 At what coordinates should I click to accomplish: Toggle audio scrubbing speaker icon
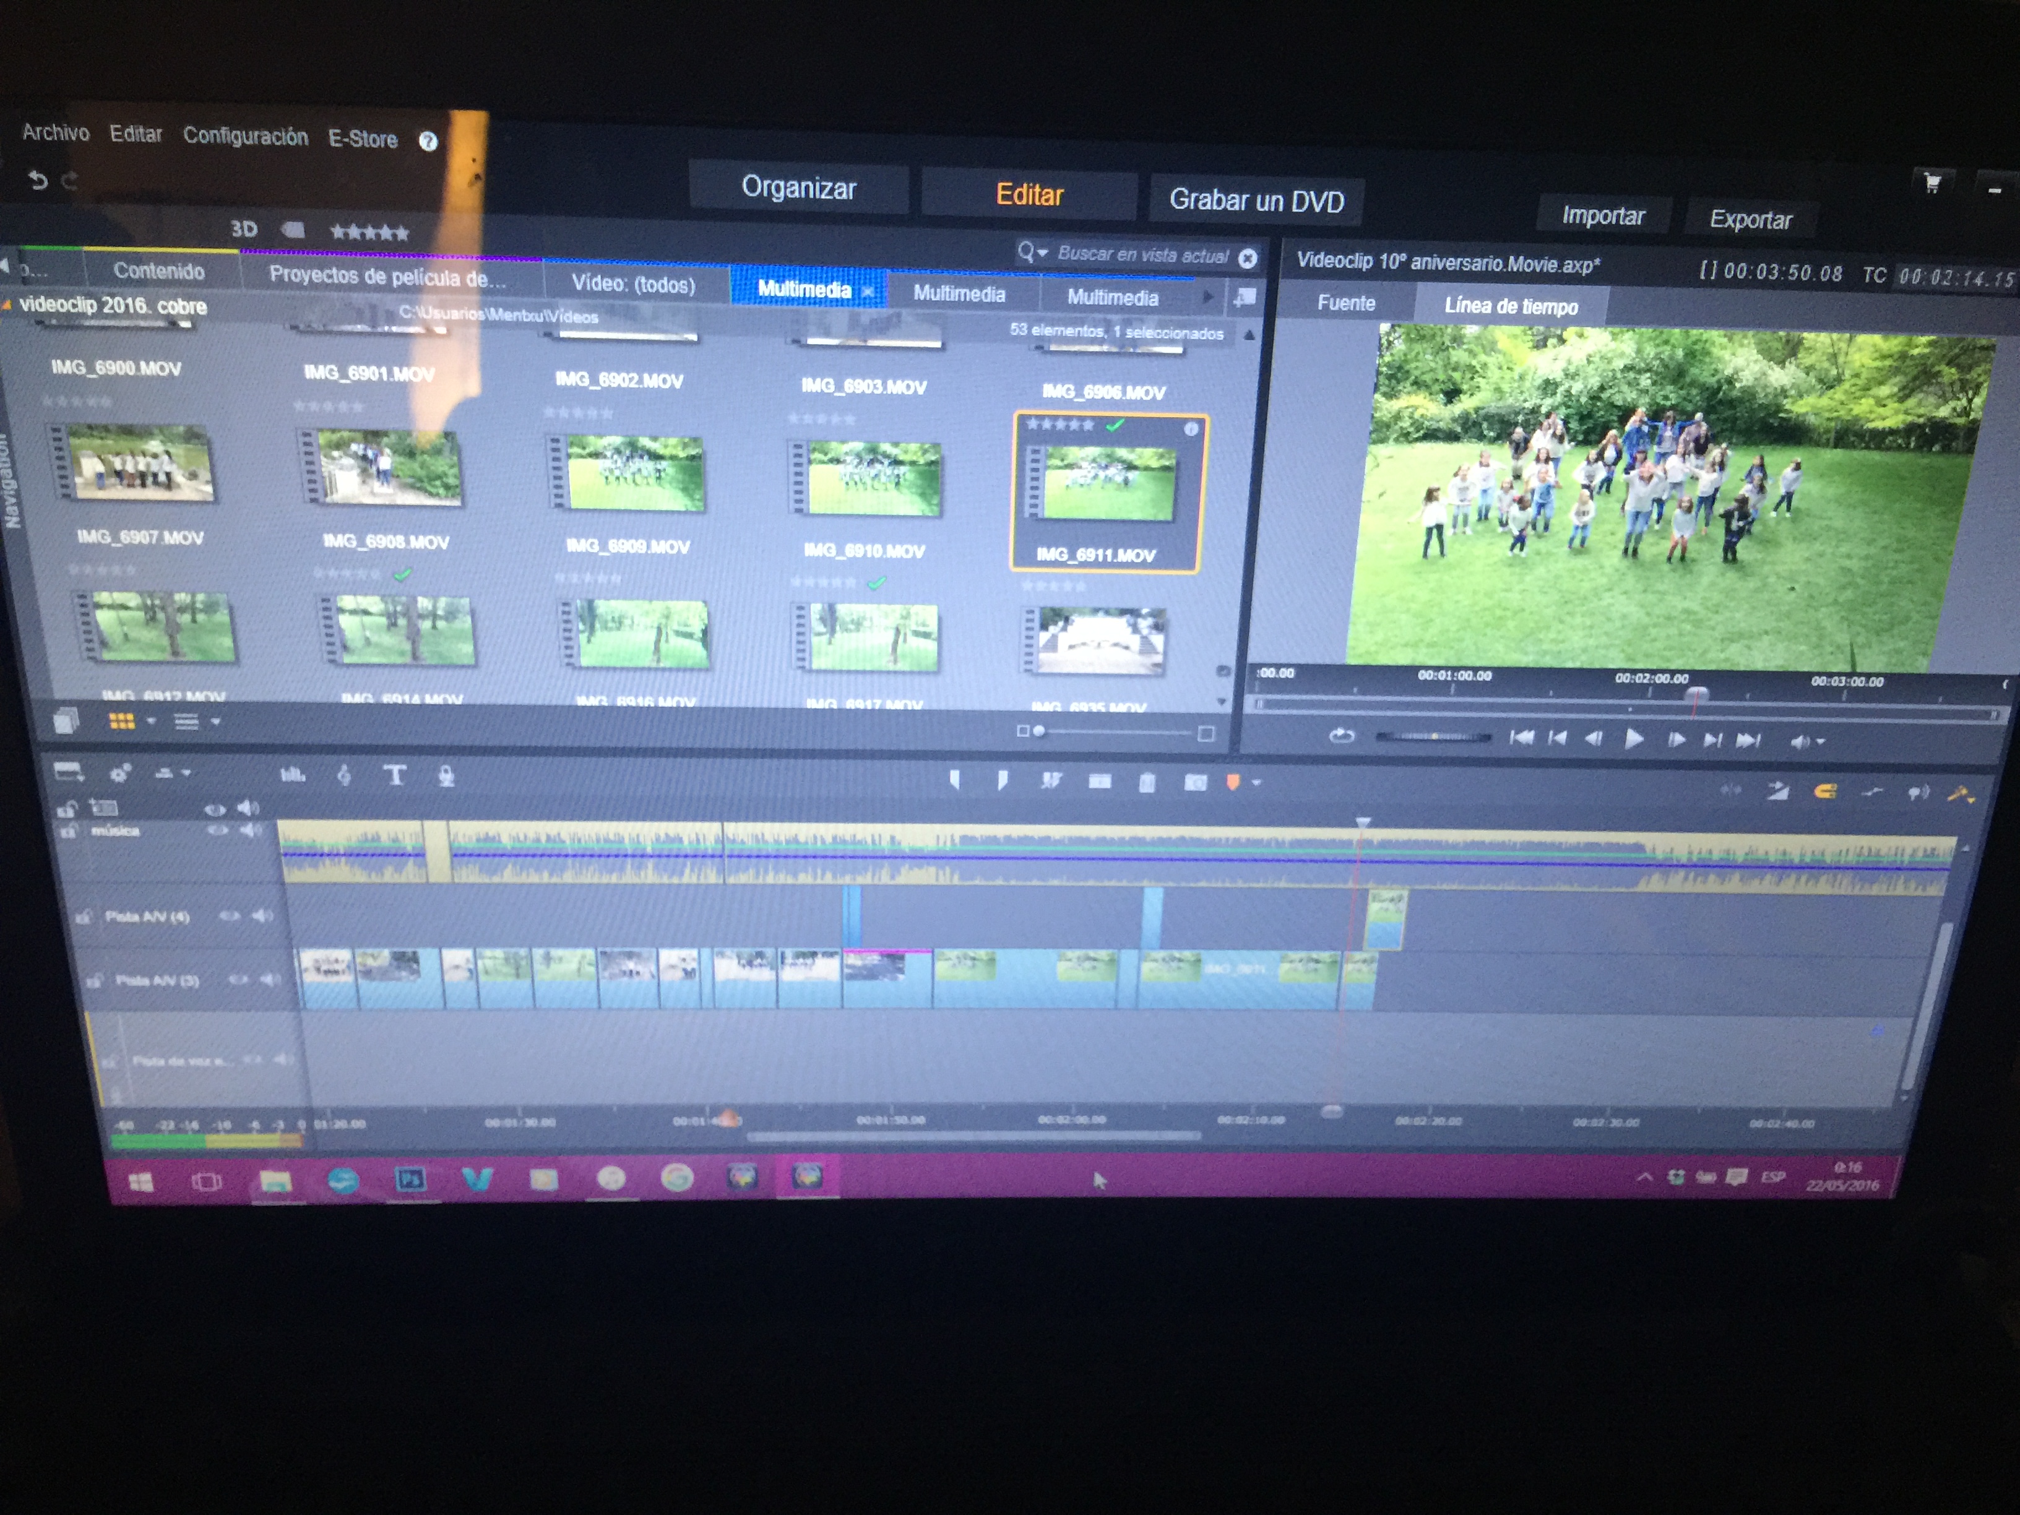pos(1918,793)
